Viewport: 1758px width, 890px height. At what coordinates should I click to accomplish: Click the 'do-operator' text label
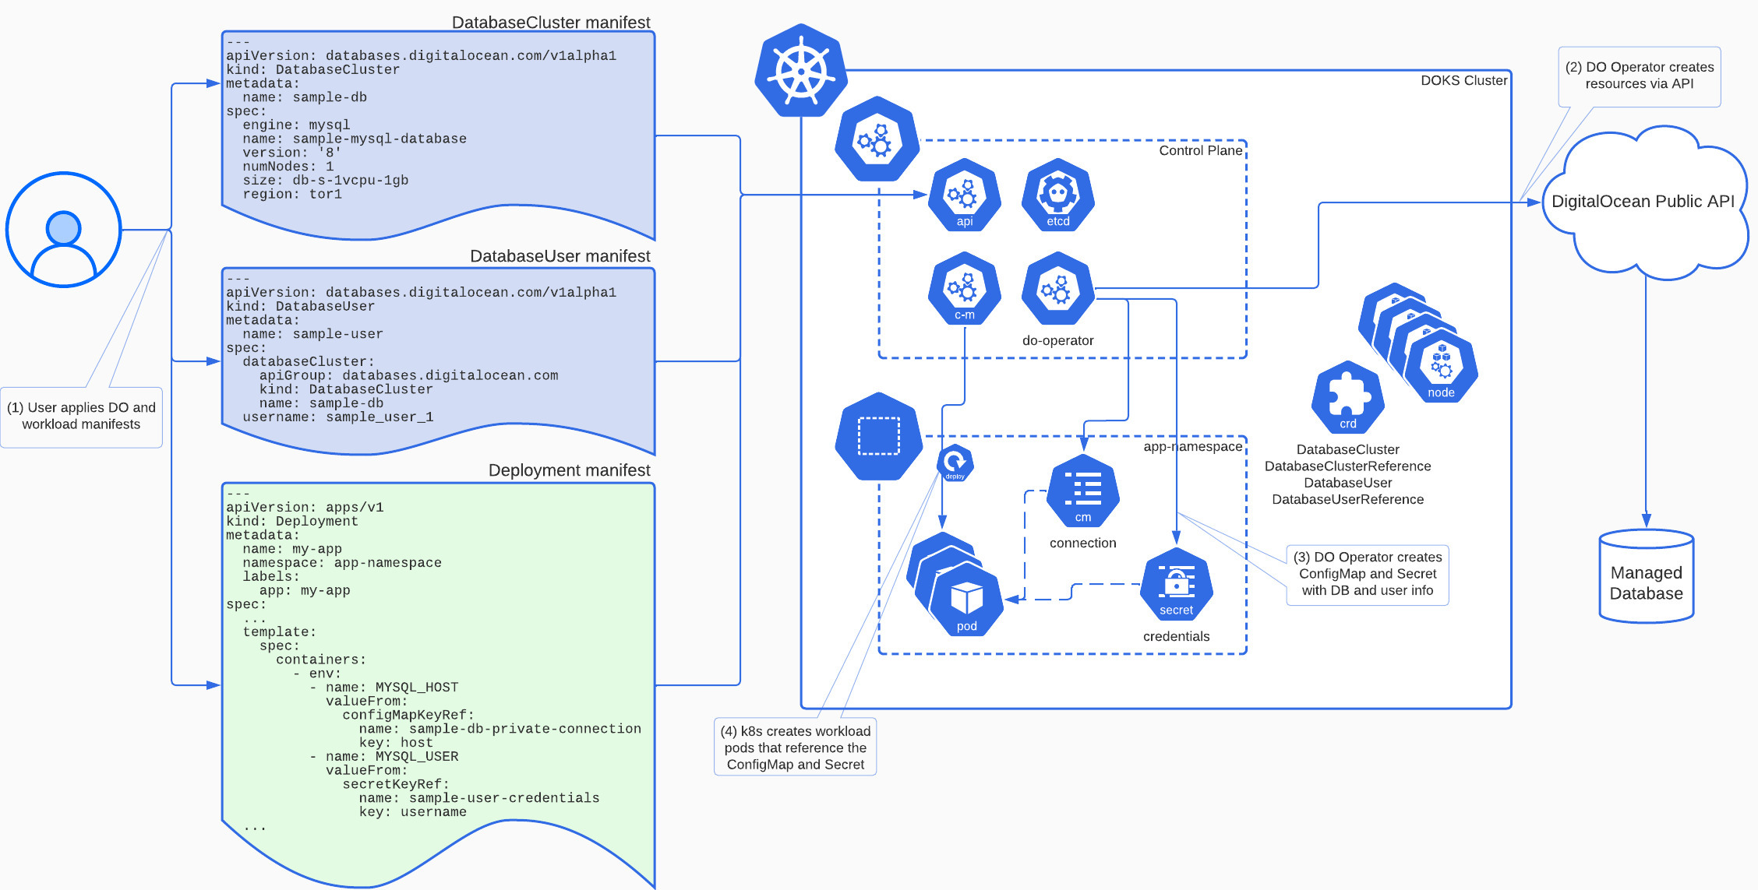[1058, 341]
